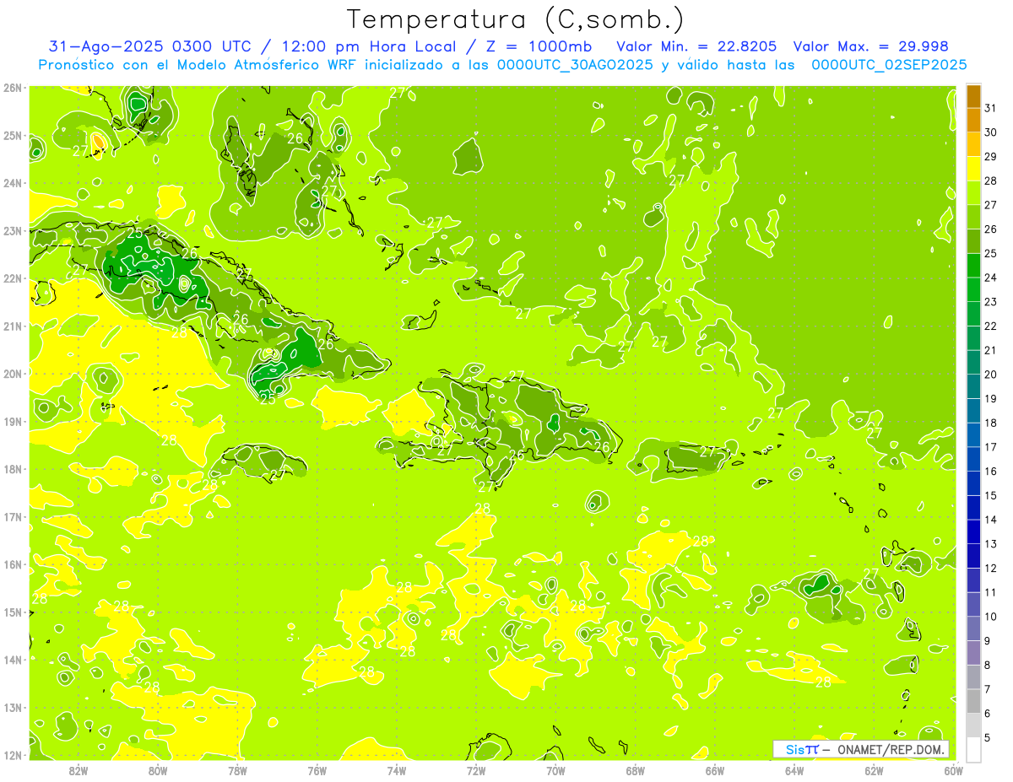The width and height of the screenshot is (1013, 782).
Task: Select the '0000UTC_30AGO2025' initialization time text
Action: coord(575,65)
